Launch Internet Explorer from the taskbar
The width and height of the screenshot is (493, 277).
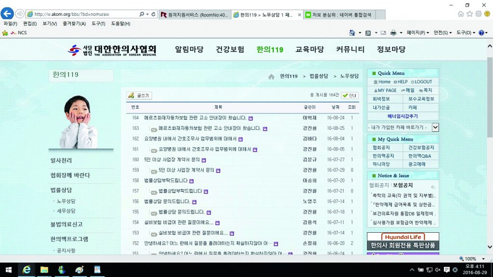[26, 269]
